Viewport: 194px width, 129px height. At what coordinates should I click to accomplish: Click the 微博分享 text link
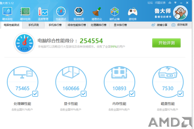162,25
